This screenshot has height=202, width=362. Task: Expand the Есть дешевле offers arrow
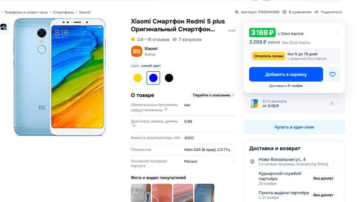(x=338, y=103)
